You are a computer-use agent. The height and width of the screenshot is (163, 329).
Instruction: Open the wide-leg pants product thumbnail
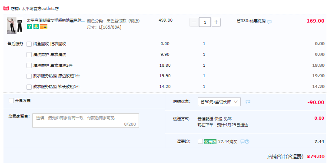tap(15, 26)
